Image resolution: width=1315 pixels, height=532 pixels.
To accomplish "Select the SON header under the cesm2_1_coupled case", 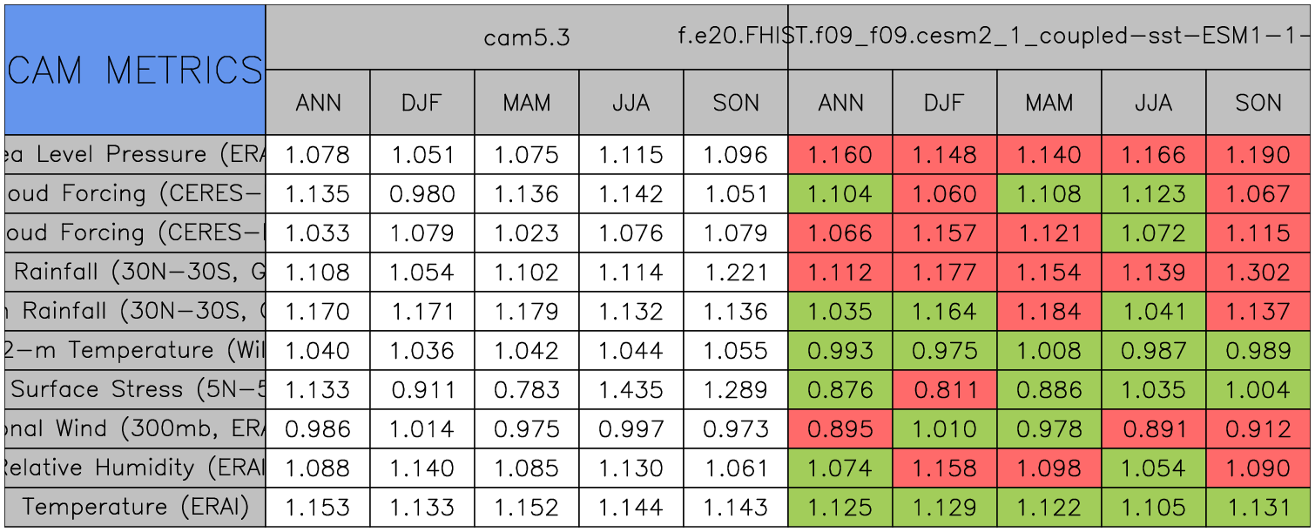I will point(1258,103).
